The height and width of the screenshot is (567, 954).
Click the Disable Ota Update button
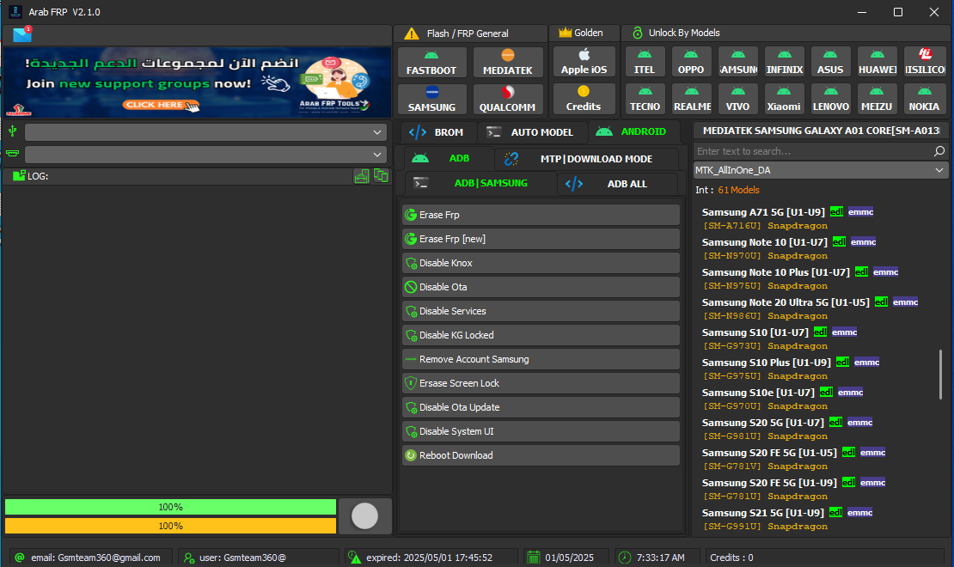(x=541, y=407)
